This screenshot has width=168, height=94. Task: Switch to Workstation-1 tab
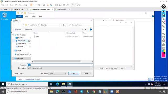[x=62, y=9]
